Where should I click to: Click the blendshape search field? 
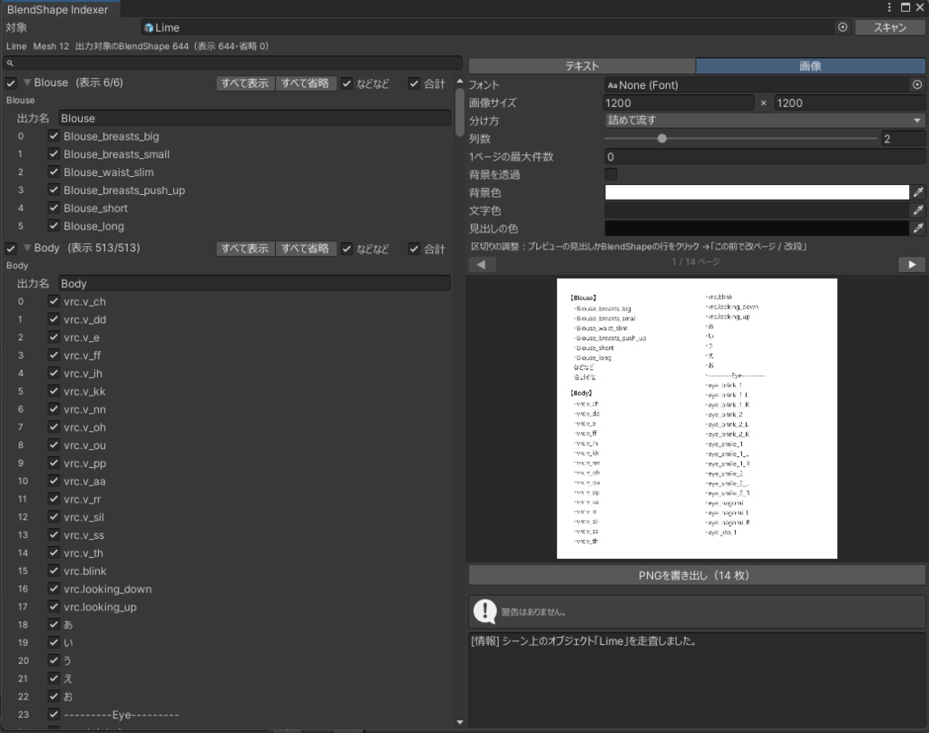[232, 63]
